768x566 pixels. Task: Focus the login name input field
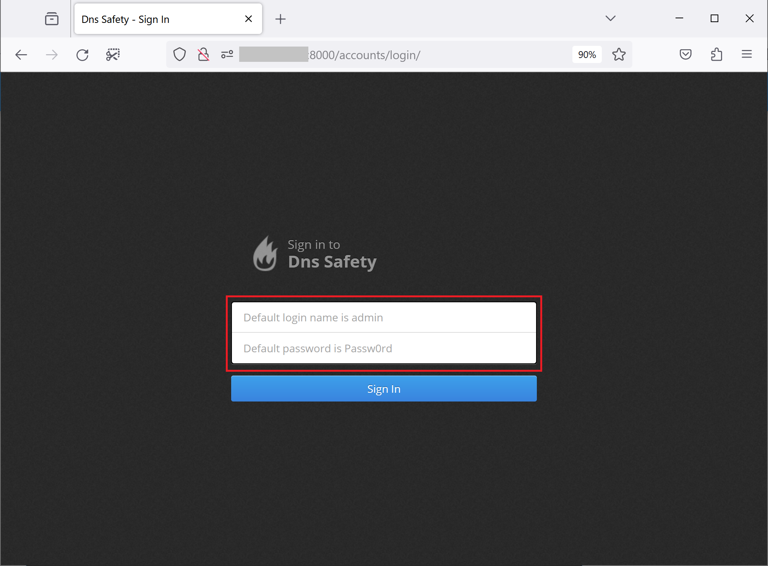[384, 317]
